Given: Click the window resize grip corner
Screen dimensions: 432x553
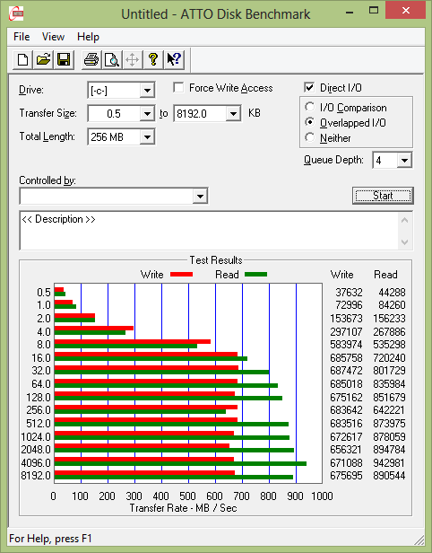Looking at the screenshot, I should coord(419,540).
